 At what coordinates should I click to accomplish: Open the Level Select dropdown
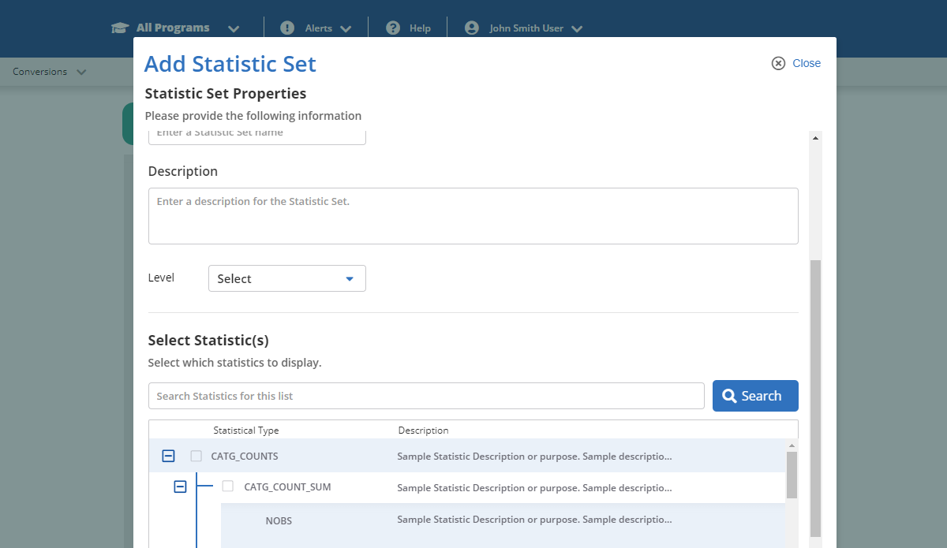point(286,278)
